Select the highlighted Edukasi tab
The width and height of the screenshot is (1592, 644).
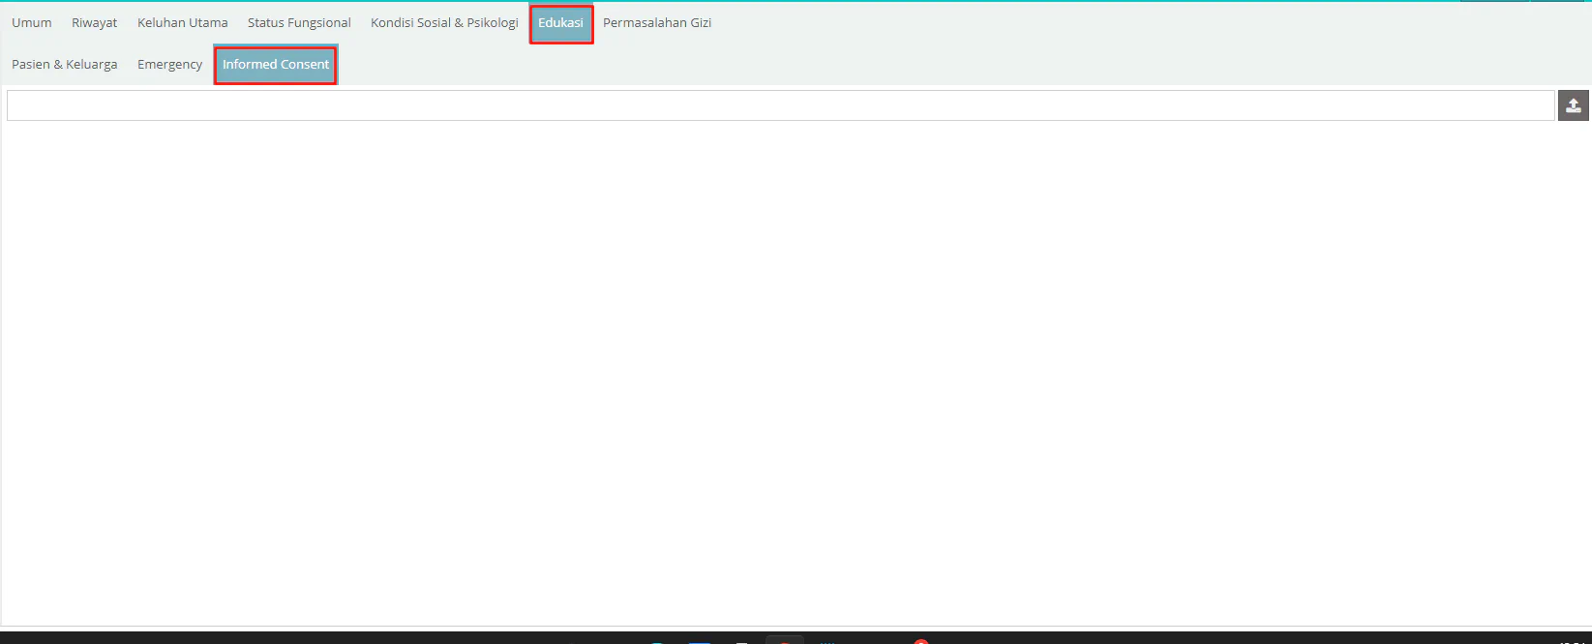point(560,23)
